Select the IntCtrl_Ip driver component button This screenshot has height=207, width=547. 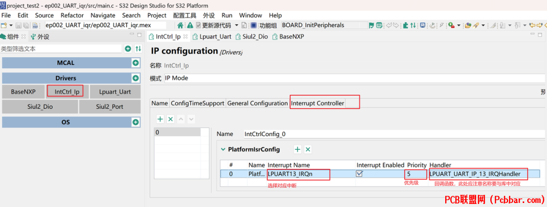[x=67, y=92]
